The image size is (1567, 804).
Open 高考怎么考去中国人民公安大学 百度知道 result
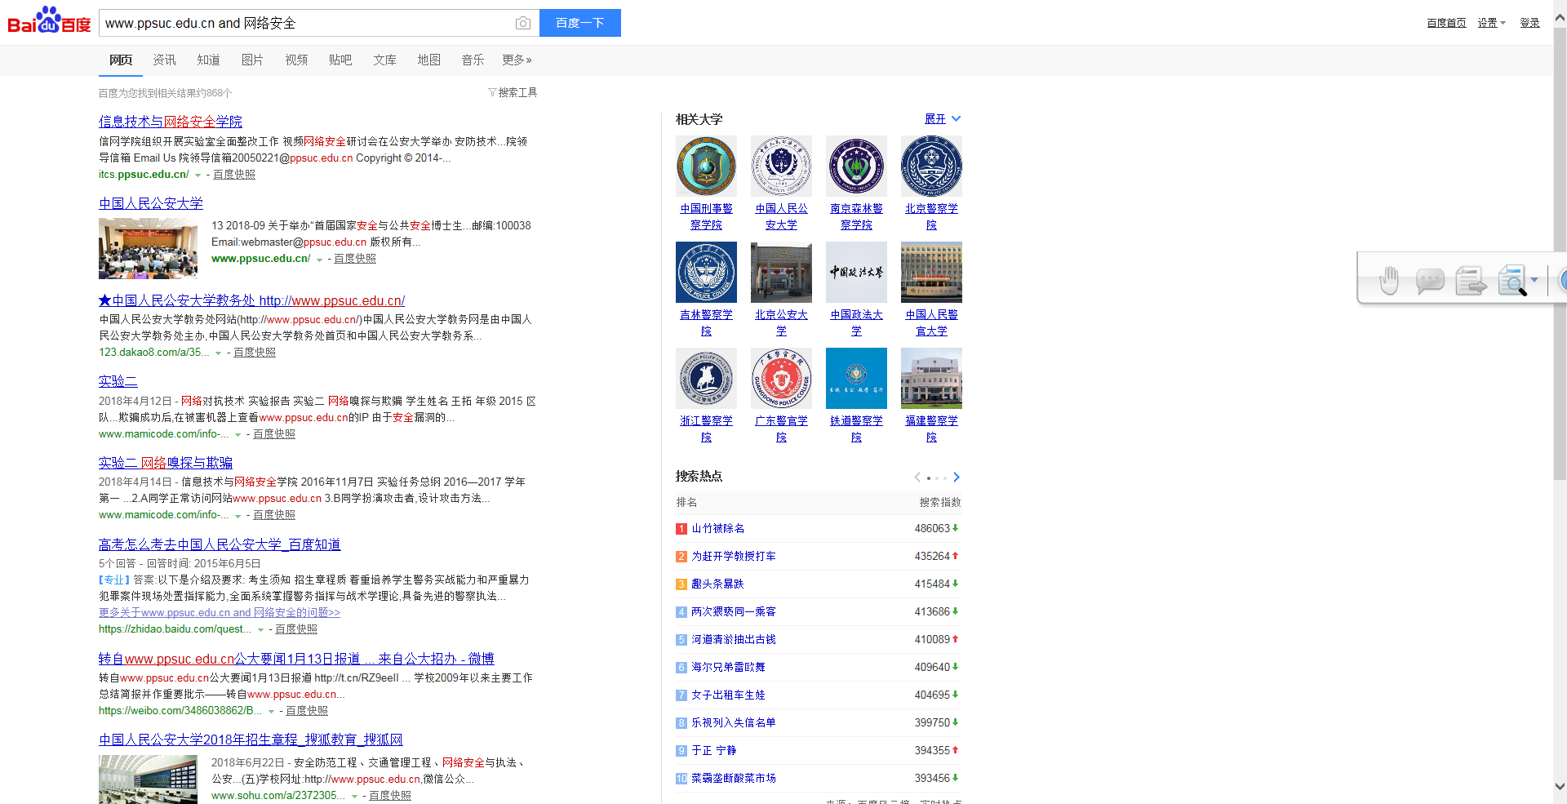click(x=220, y=544)
